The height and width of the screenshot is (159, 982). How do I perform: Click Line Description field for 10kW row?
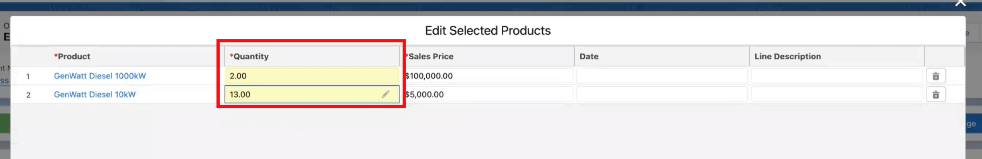836,94
